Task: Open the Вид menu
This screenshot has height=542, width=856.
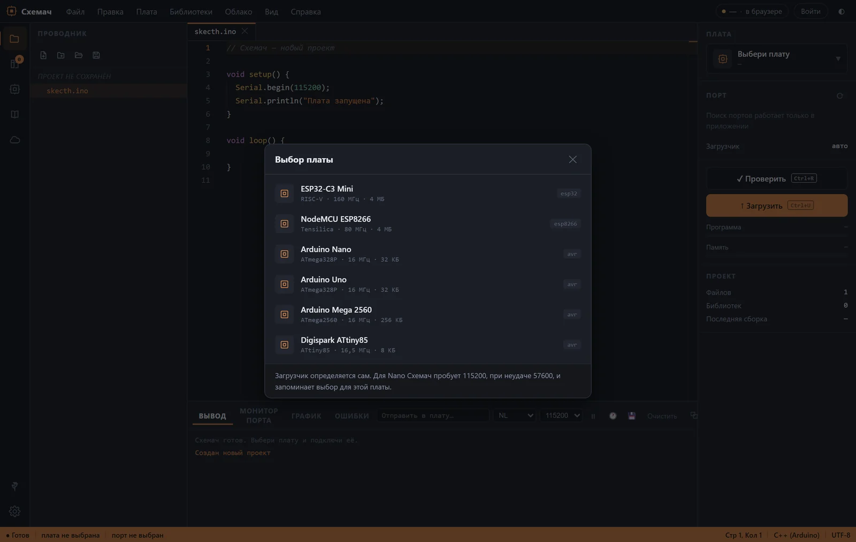Action: (x=271, y=12)
